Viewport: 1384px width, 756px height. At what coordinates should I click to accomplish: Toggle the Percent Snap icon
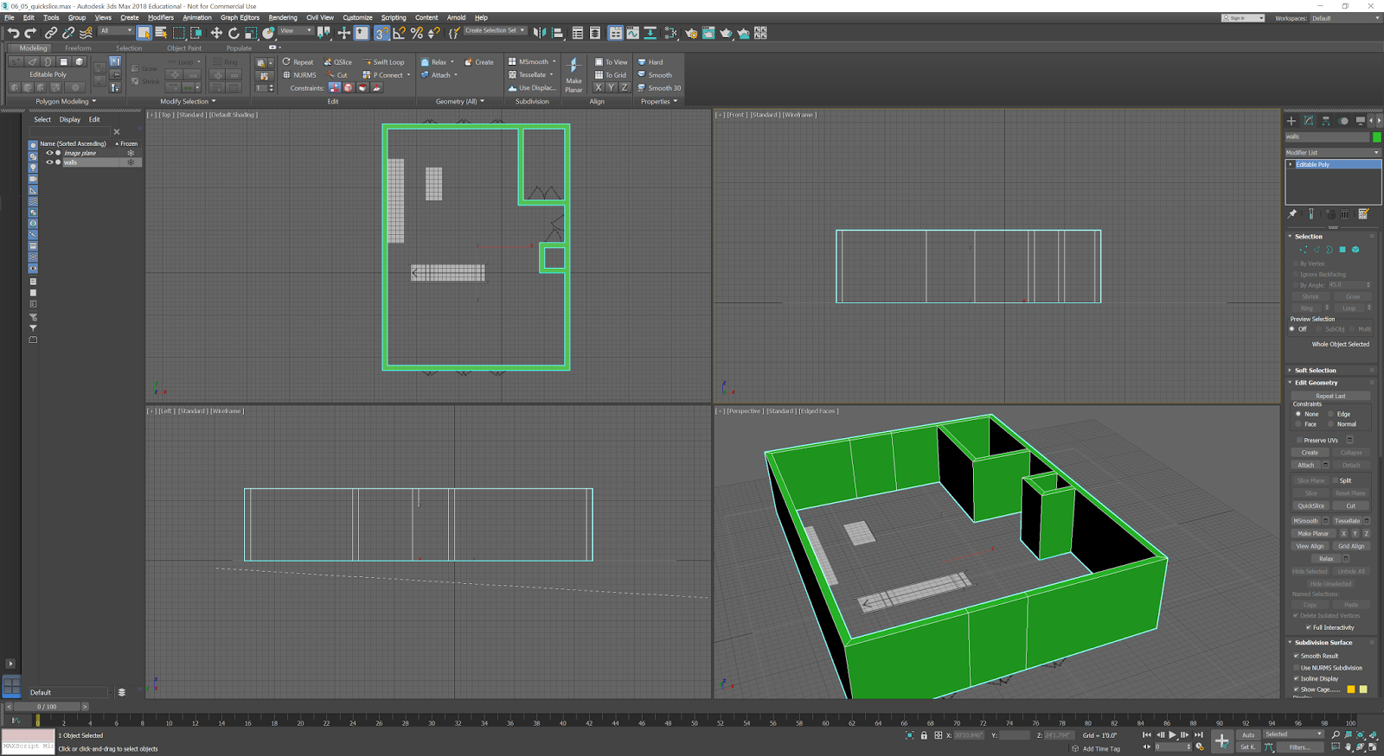point(417,33)
